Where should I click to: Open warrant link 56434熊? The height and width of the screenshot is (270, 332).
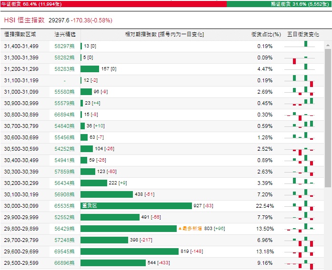pyautogui.click(x=64, y=183)
